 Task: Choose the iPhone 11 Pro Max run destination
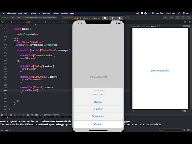coord(48,18)
